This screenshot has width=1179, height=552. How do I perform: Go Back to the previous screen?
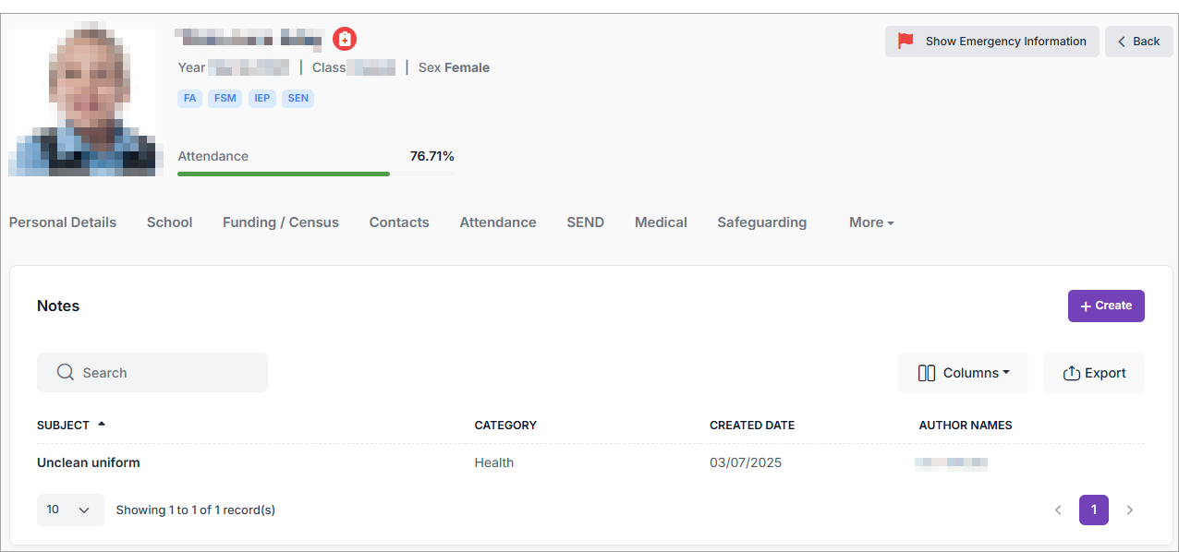[1138, 41]
